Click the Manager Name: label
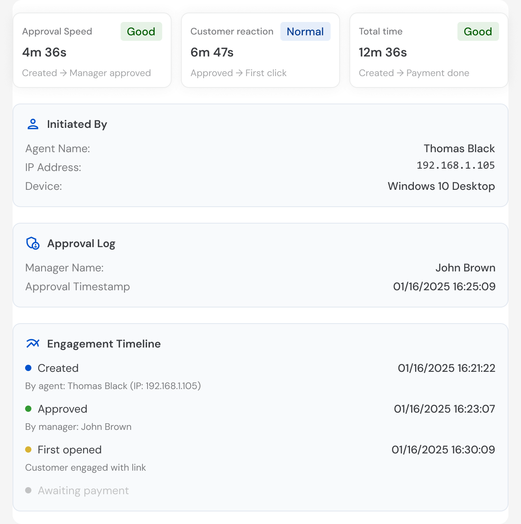 (x=64, y=268)
